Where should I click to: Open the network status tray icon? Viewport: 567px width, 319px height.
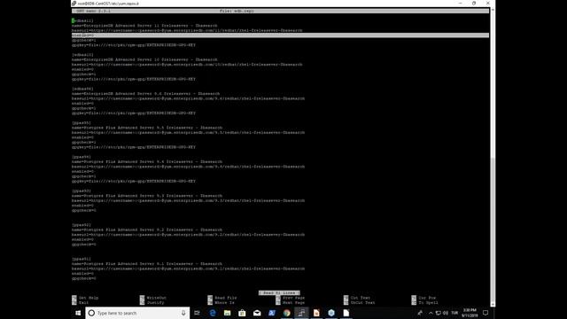tap(438, 313)
